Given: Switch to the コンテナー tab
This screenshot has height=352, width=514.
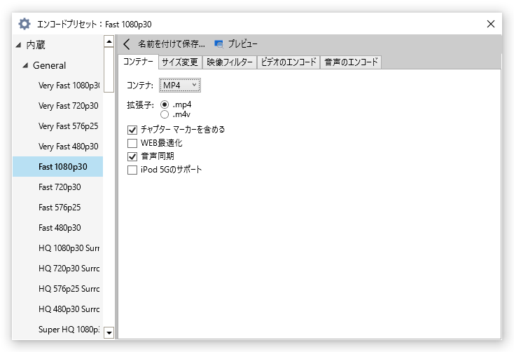Looking at the screenshot, I should tap(138, 62).
